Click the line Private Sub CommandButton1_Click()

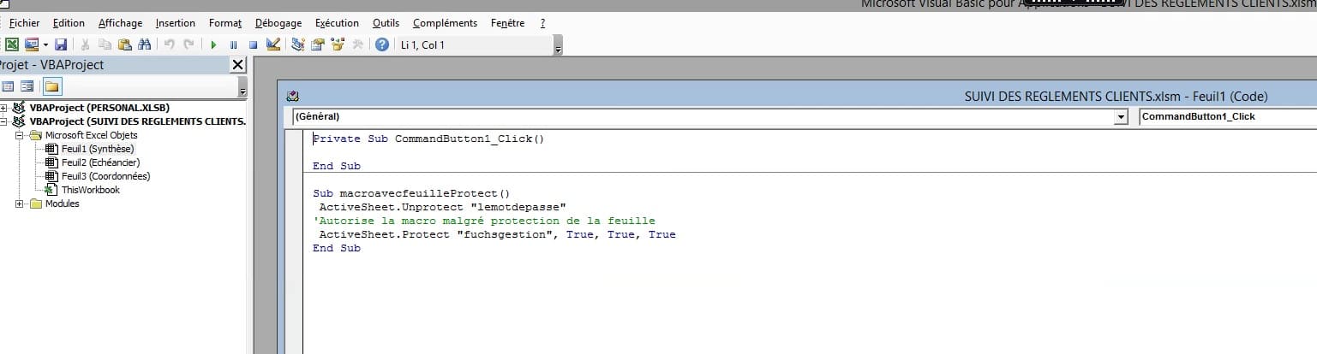[x=428, y=139]
